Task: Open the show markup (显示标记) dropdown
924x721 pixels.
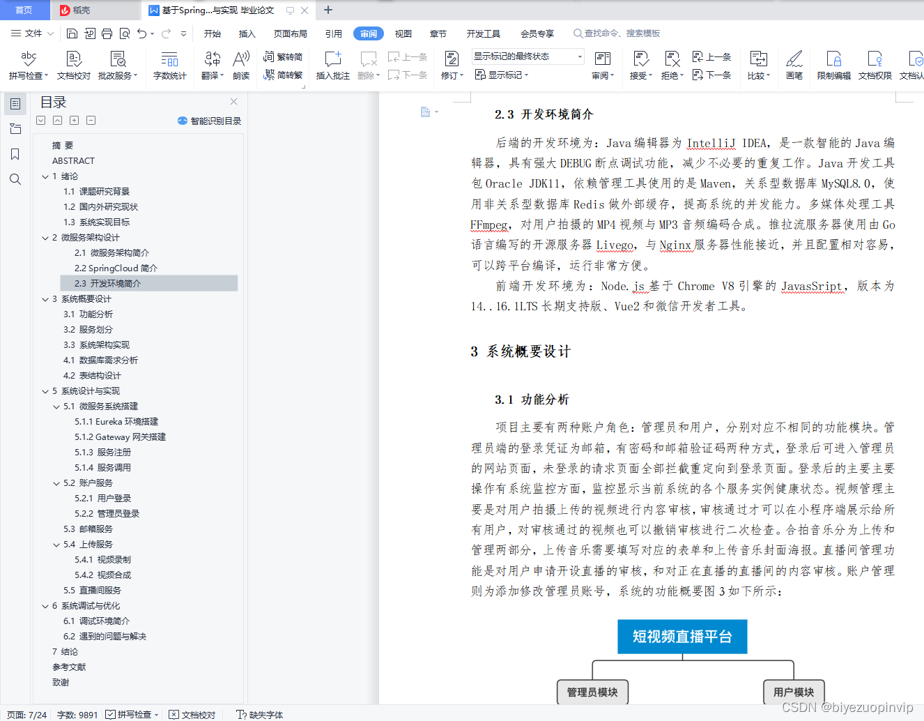Action: tap(502, 75)
